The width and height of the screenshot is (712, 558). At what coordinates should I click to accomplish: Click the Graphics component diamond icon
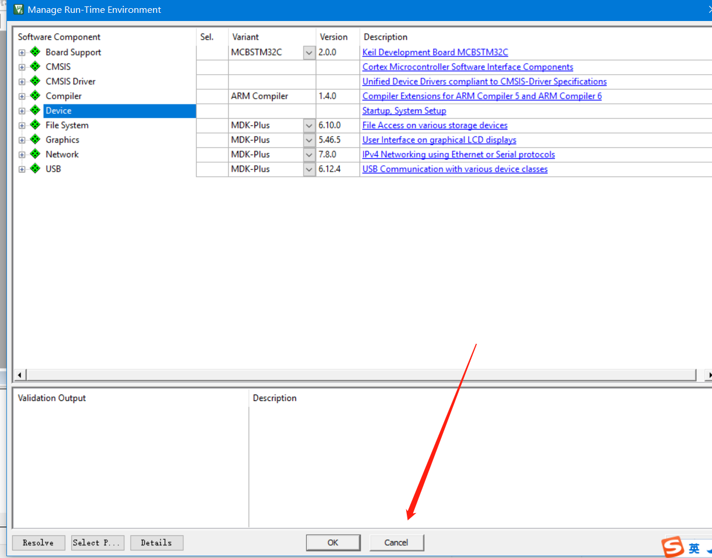pos(35,139)
